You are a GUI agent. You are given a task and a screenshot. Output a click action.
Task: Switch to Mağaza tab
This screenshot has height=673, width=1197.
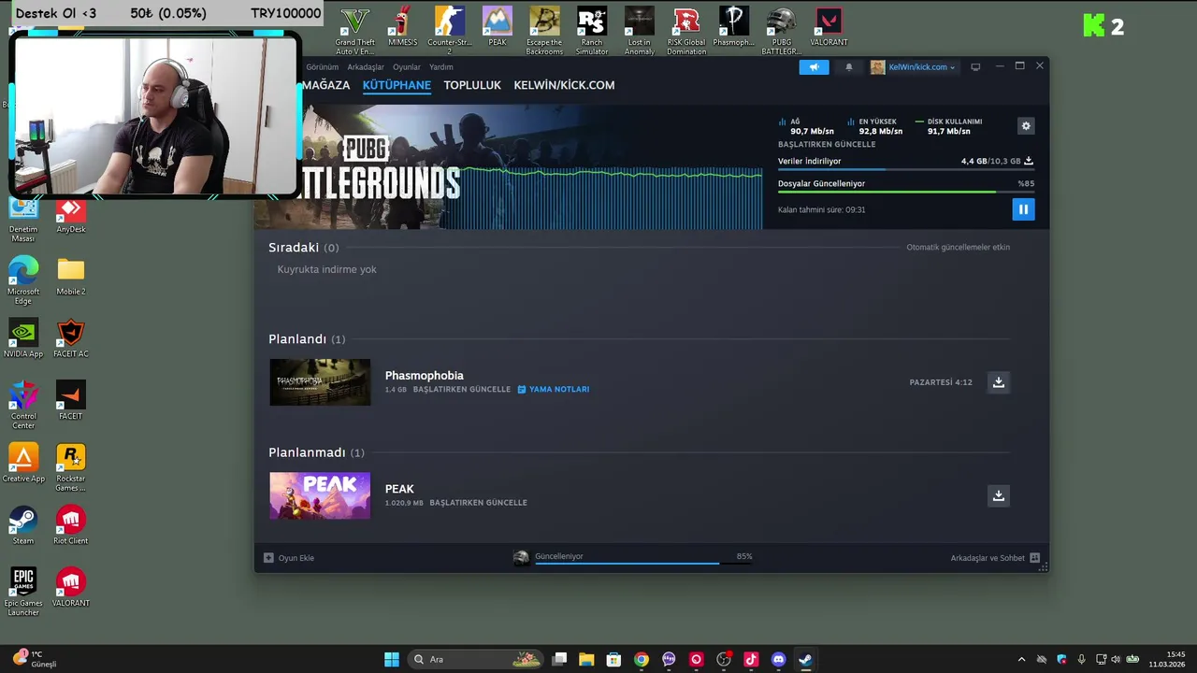[x=325, y=85]
